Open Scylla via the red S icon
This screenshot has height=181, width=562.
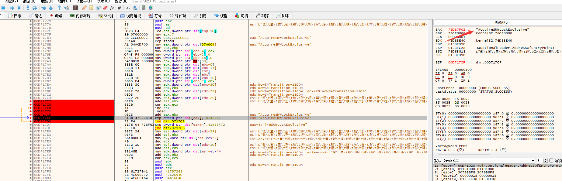click(75, 8)
